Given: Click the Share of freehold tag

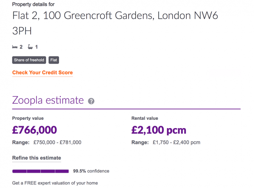Looking at the screenshot, I should [x=29, y=60].
